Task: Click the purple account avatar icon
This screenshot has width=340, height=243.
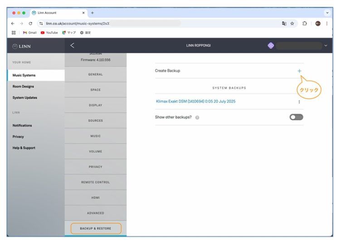Action: coord(271,45)
